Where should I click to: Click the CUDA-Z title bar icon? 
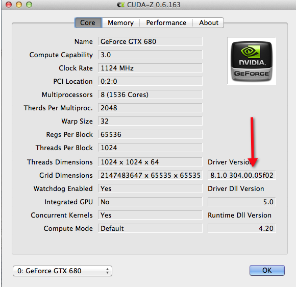tap(120, 5)
